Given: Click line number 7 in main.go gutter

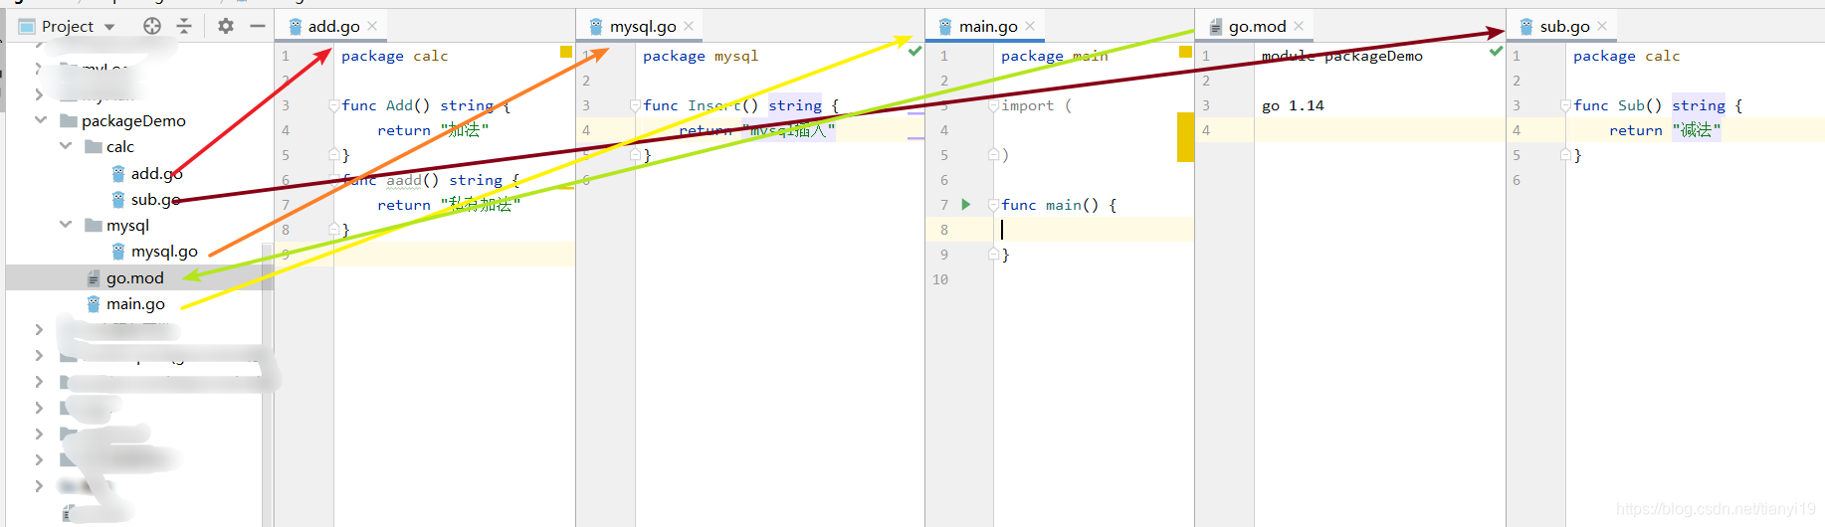Looking at the screenshot, I should click(x=944, y=205).
